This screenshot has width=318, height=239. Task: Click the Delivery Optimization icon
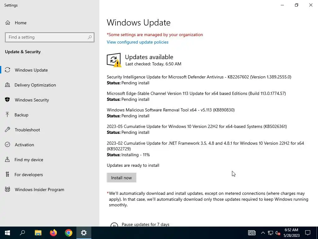pos(7,85)
